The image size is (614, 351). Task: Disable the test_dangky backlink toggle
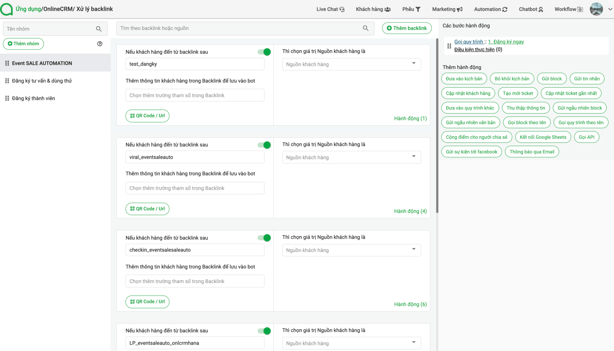click(264, 52)
